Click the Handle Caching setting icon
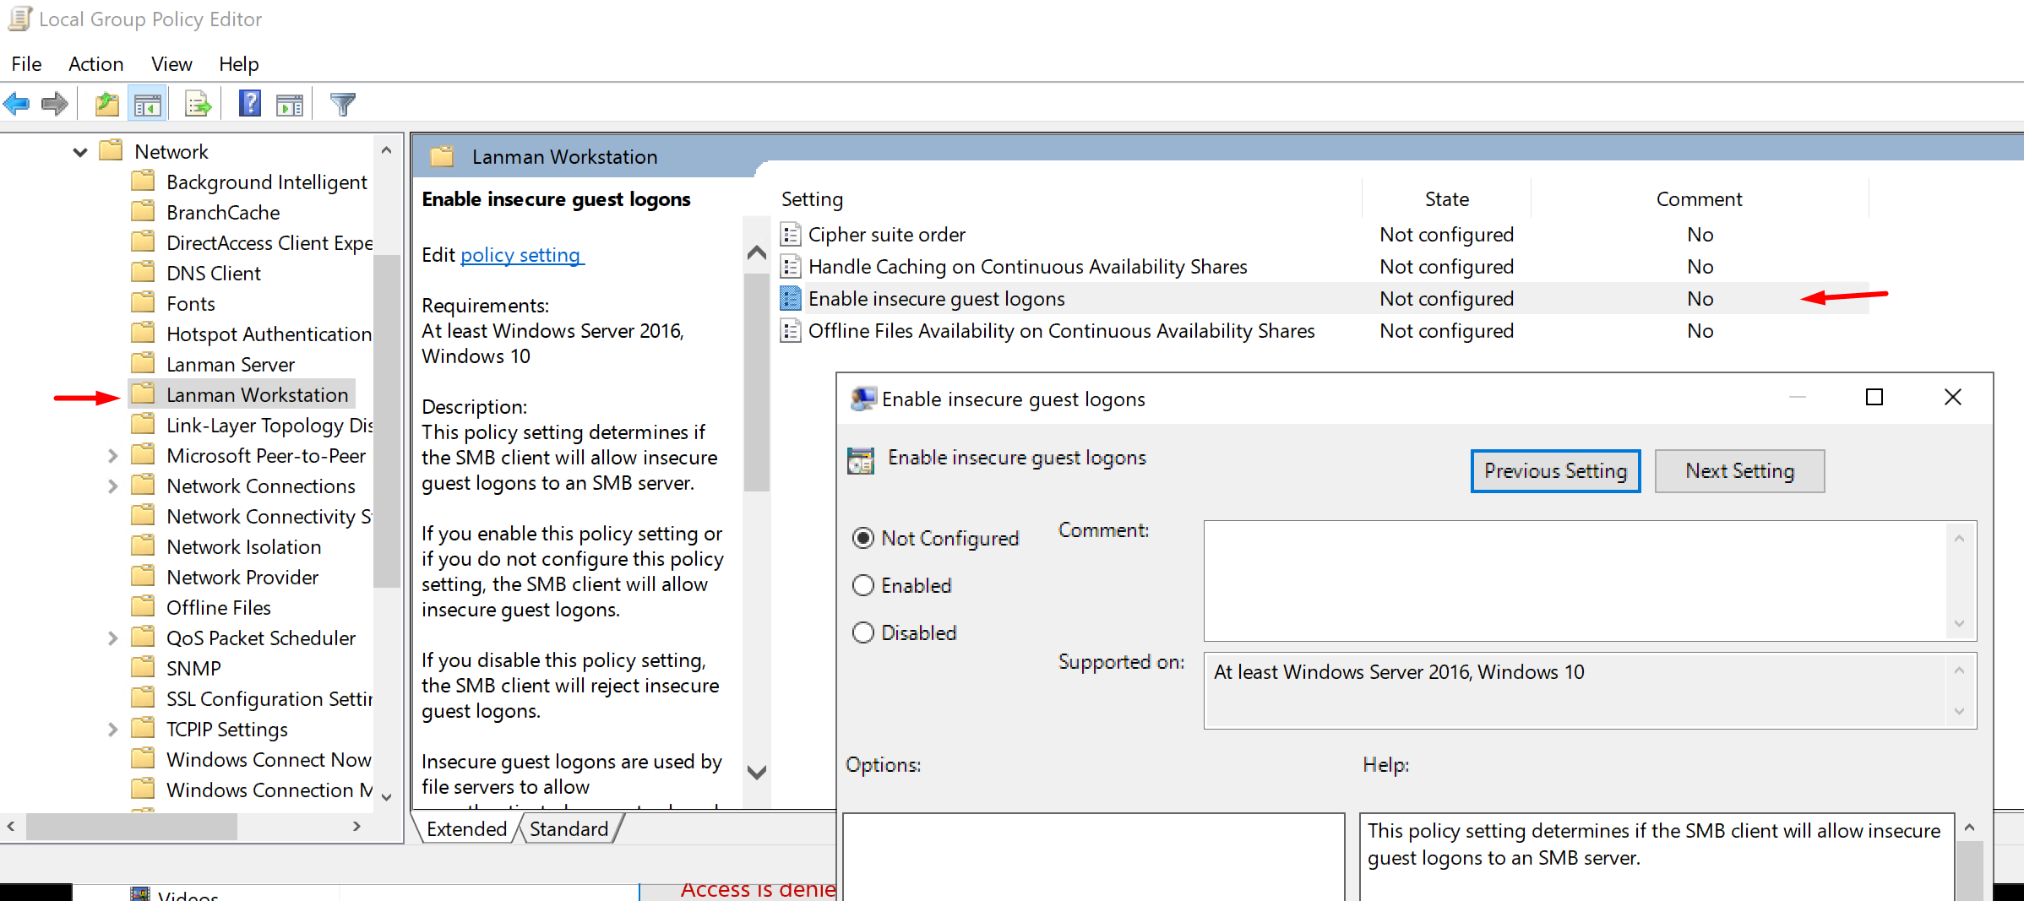The width and height of the screenshot is (2024, 901). [791, 266]
